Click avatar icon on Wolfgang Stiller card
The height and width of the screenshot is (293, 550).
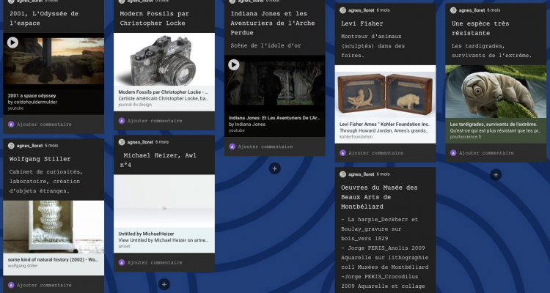pyautogui.click(x=11, y=146)
